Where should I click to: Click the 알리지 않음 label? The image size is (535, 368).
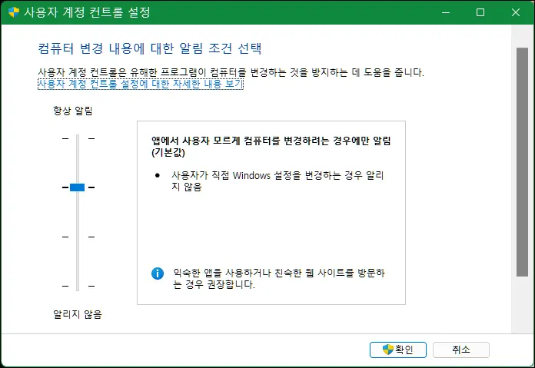[x=78, y=314]
